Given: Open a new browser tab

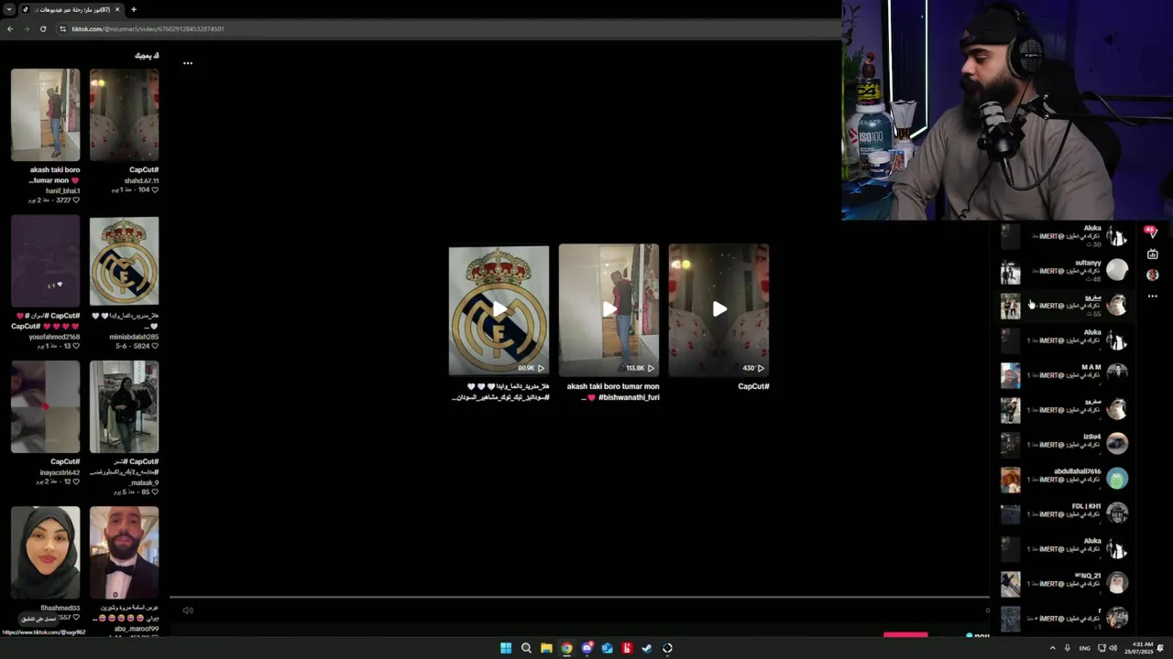Looking at the screenshot, I should pos(134,9).
